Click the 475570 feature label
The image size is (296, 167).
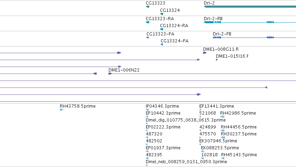point(208,134)
